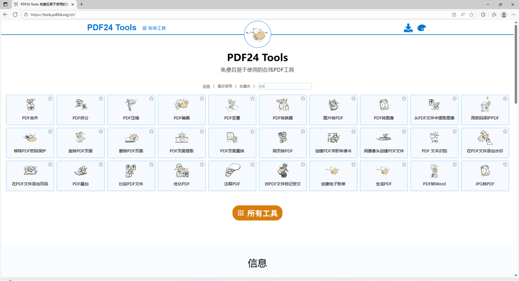Click the desktop download icon in header
Image resolution: width=519 pixels, height=281 pixels.
pyautogui.click(x=408, y=28)
